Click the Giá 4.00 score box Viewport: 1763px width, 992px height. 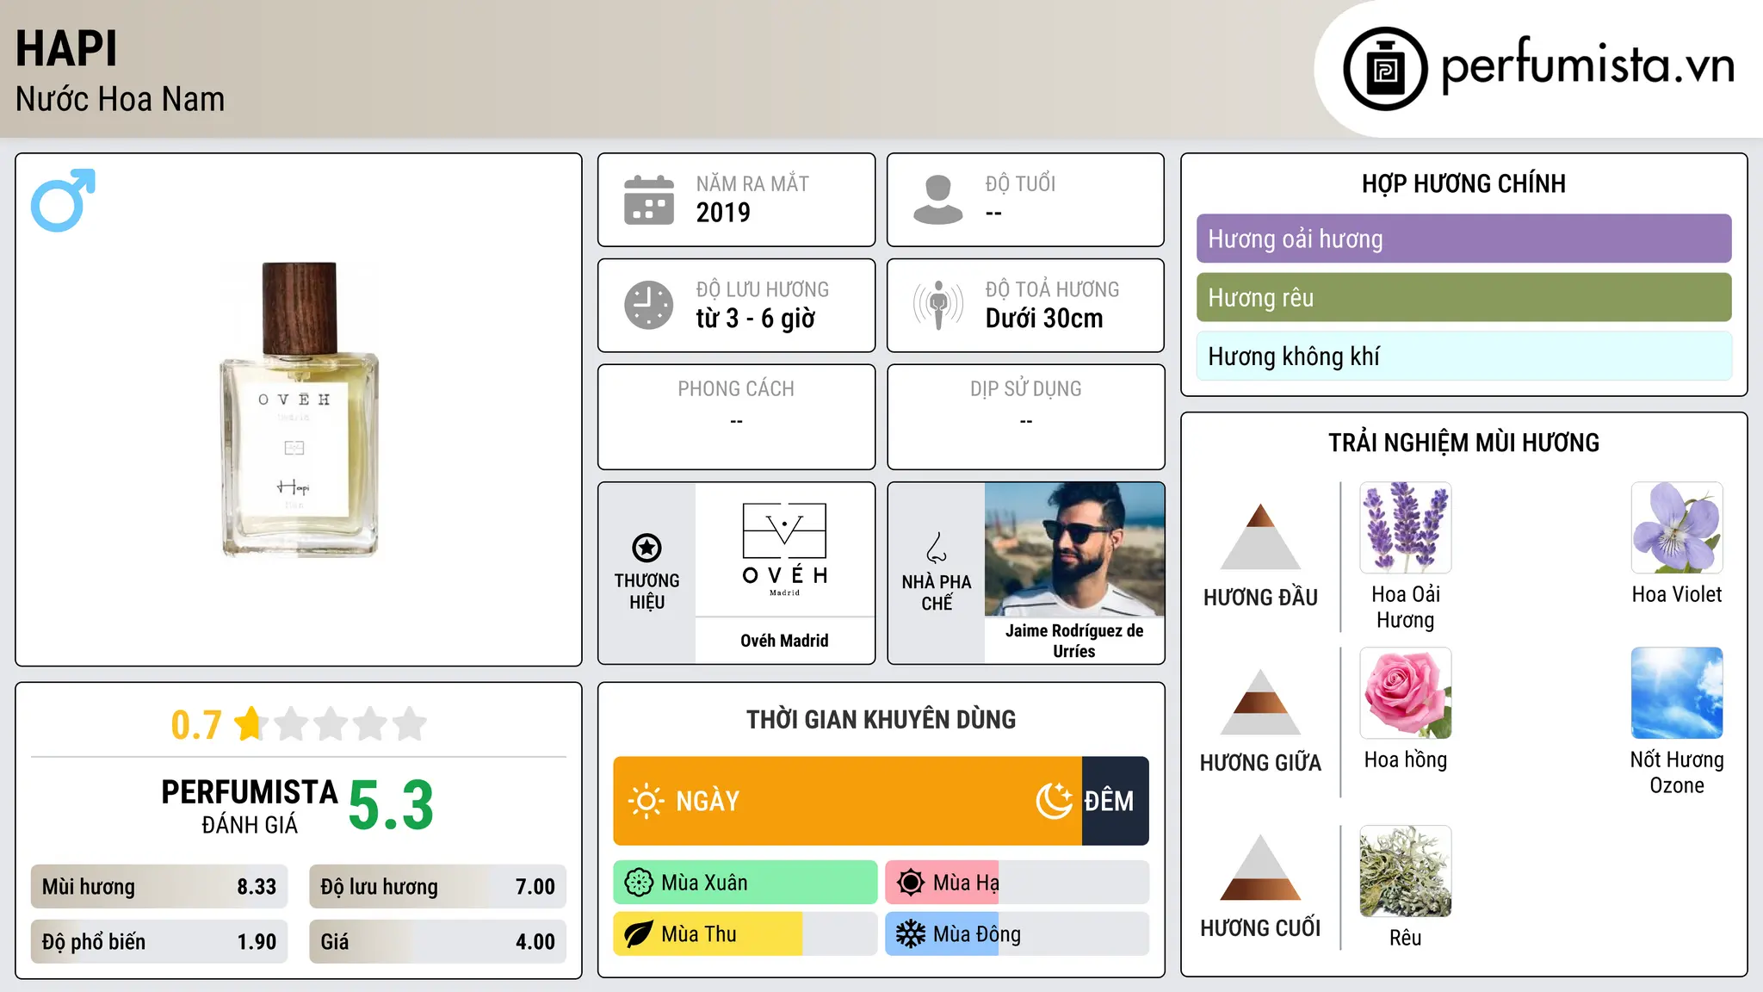click(437, 942)
